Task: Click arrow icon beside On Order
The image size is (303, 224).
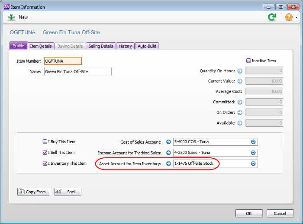Action: (240, 112)
